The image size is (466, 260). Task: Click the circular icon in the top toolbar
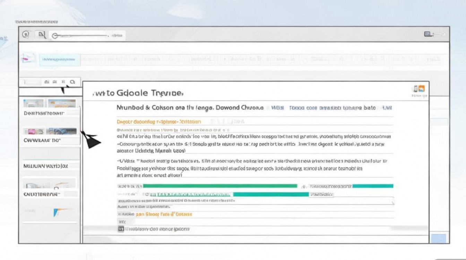[x=26, y=34]
